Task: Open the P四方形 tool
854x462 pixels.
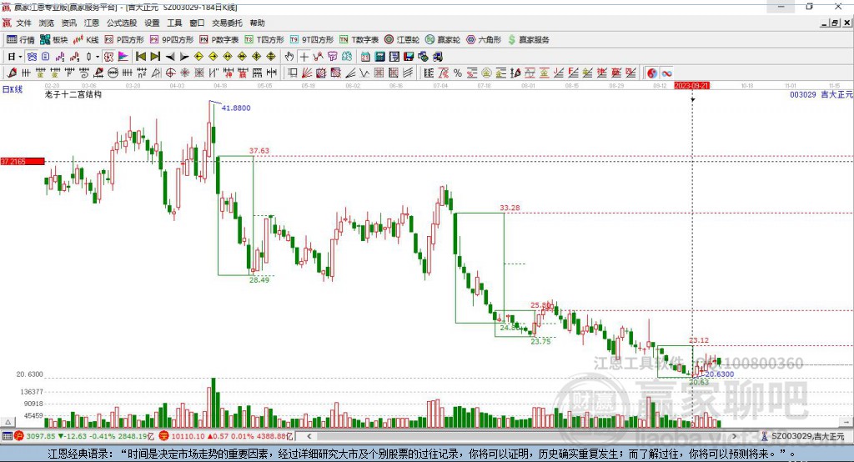Action: tap(124, 40)
